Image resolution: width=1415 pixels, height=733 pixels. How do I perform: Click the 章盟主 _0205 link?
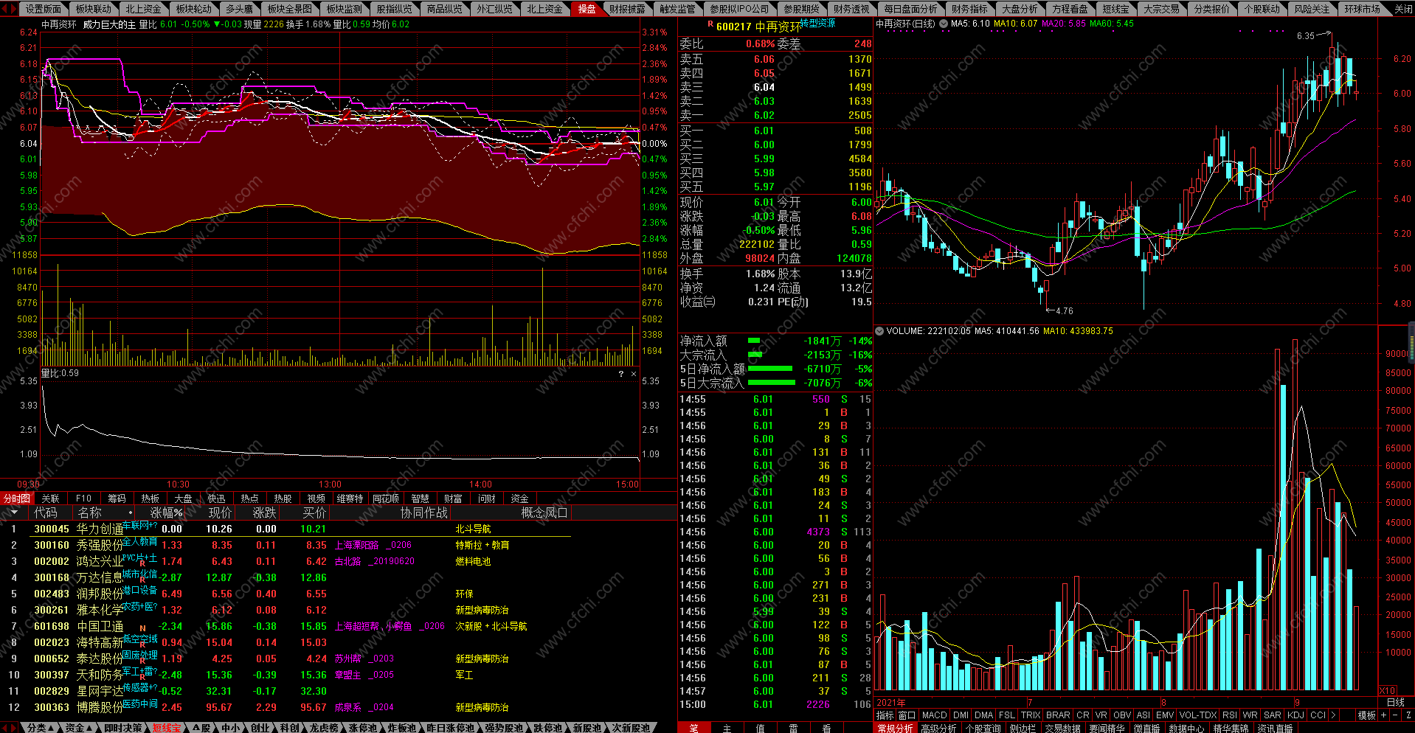[x=364, y=675]
